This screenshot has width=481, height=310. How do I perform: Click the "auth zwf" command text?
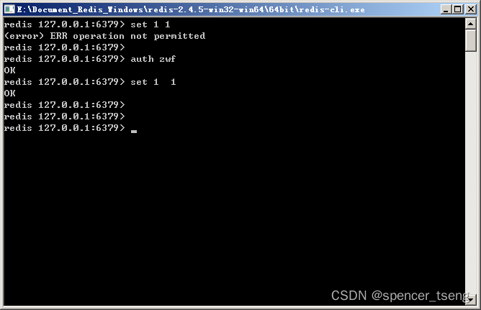point(153,59)
